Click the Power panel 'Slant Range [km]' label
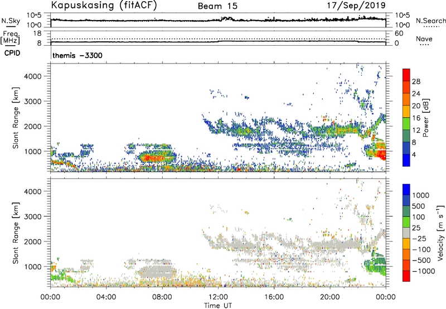 16,118
